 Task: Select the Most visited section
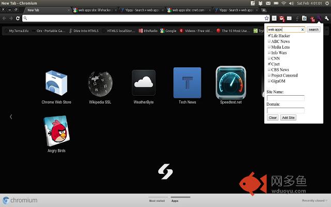(157, 201)
